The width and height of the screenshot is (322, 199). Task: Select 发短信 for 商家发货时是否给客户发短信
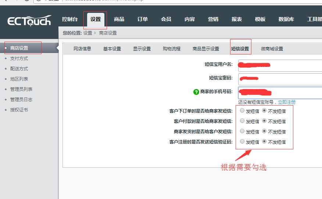242,131
